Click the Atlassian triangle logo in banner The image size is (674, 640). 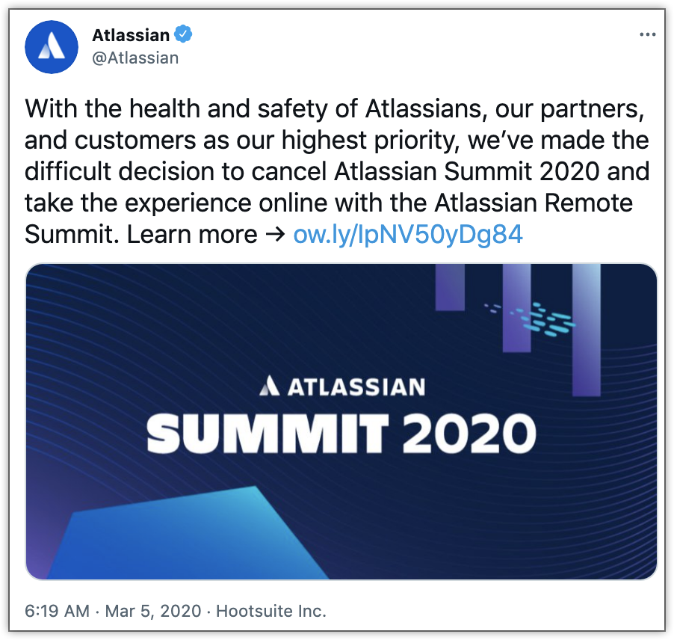click(x=270, y=386)
